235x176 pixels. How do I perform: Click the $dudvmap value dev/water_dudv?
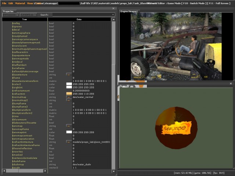pos(82,164)
